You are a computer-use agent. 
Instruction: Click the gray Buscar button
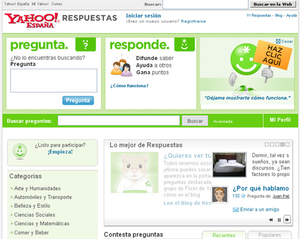(195, 121)
